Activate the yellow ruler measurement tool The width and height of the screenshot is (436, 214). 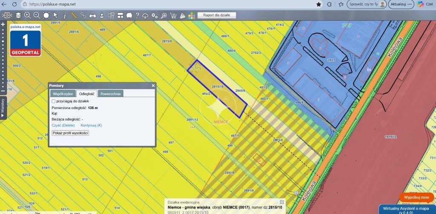pyautogui.click(x=74, y=15)
